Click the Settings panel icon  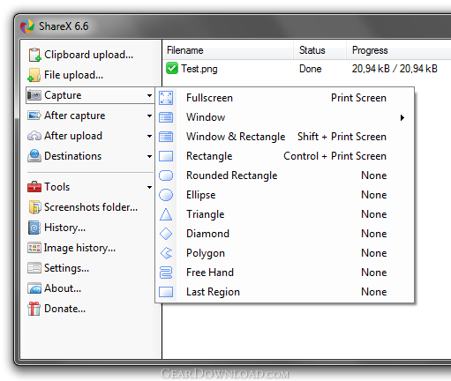pos(34,268)
